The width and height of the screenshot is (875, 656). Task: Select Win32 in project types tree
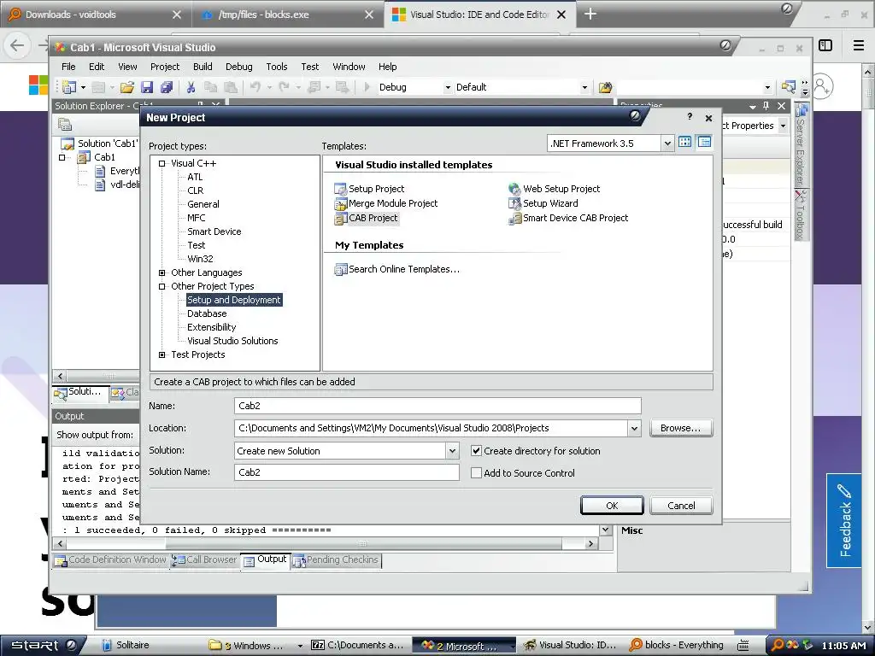click(x=200, y=259)
